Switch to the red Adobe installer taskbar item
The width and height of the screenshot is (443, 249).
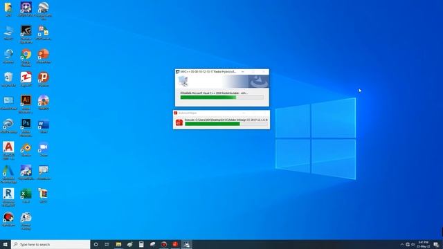click(x=175, y=244)
